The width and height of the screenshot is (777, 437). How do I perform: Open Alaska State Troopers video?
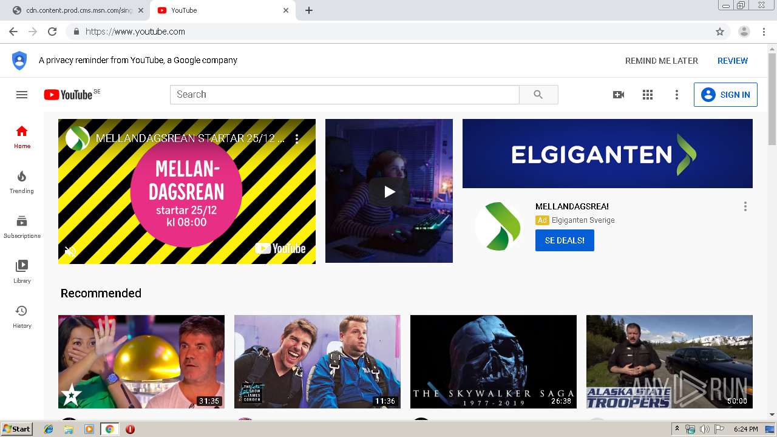pyautogui.click(x=670, y=361)
